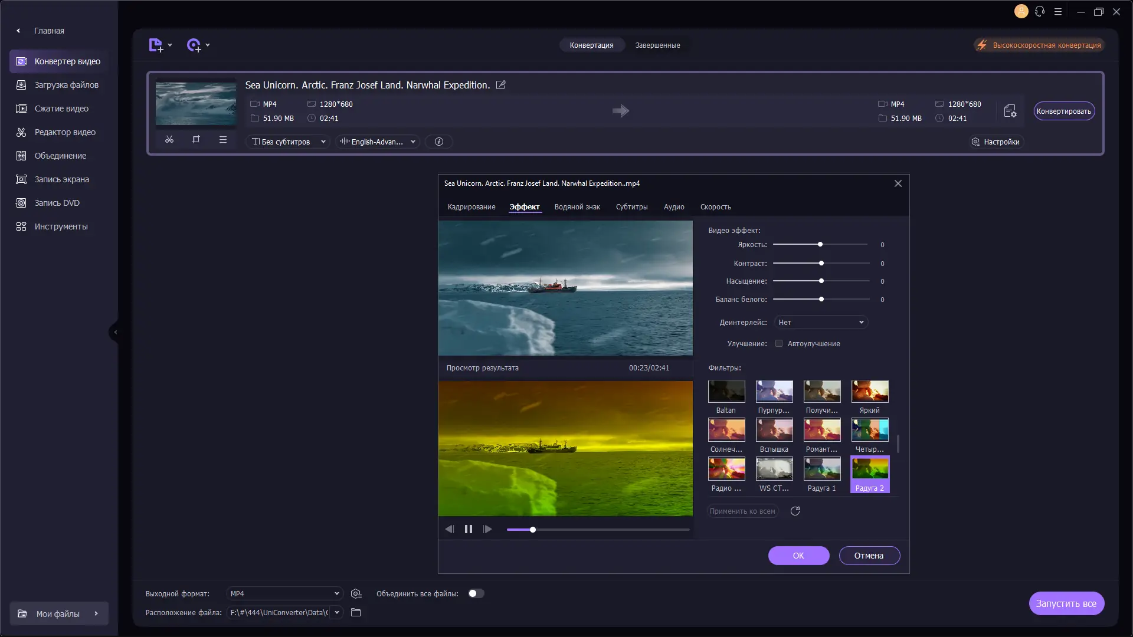Screen dimensions: 1133x637
Task: Open the Деинтерлейс dropdown
Action: click(x=821, y=322)
